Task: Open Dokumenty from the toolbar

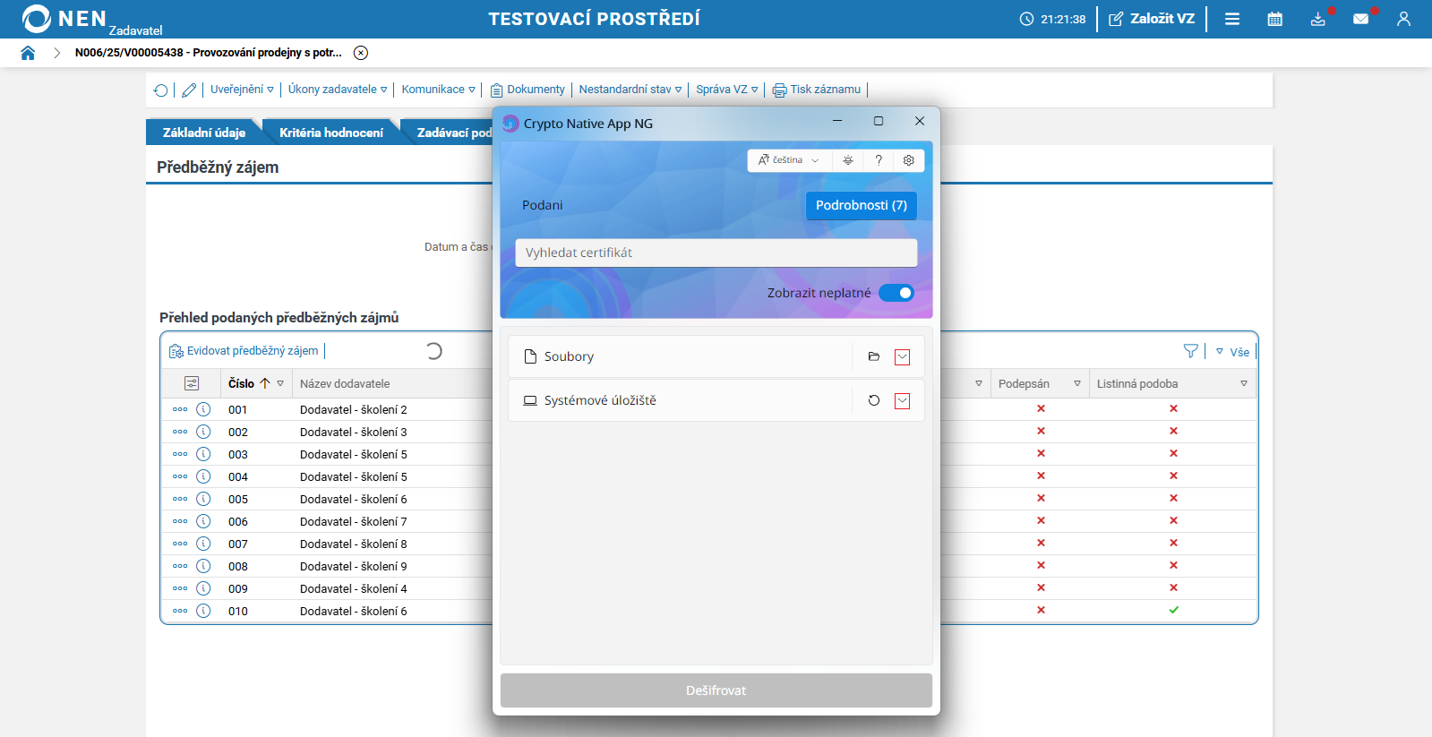Action: point(527,90)
